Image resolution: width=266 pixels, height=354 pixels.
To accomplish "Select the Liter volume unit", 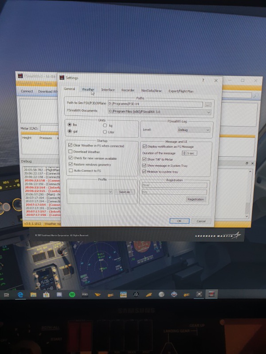I will click(x=105, y=132).
